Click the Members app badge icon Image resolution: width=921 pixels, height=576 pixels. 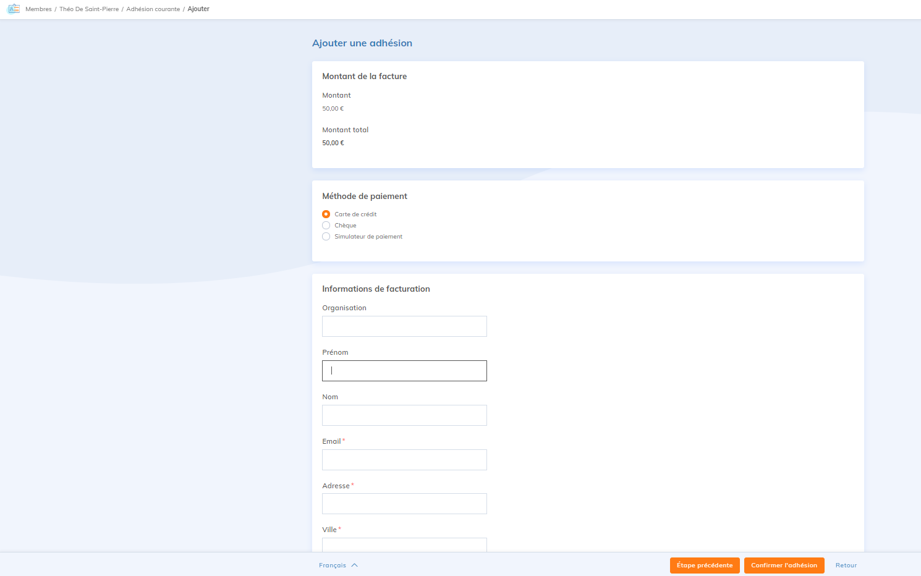(13, 9)
